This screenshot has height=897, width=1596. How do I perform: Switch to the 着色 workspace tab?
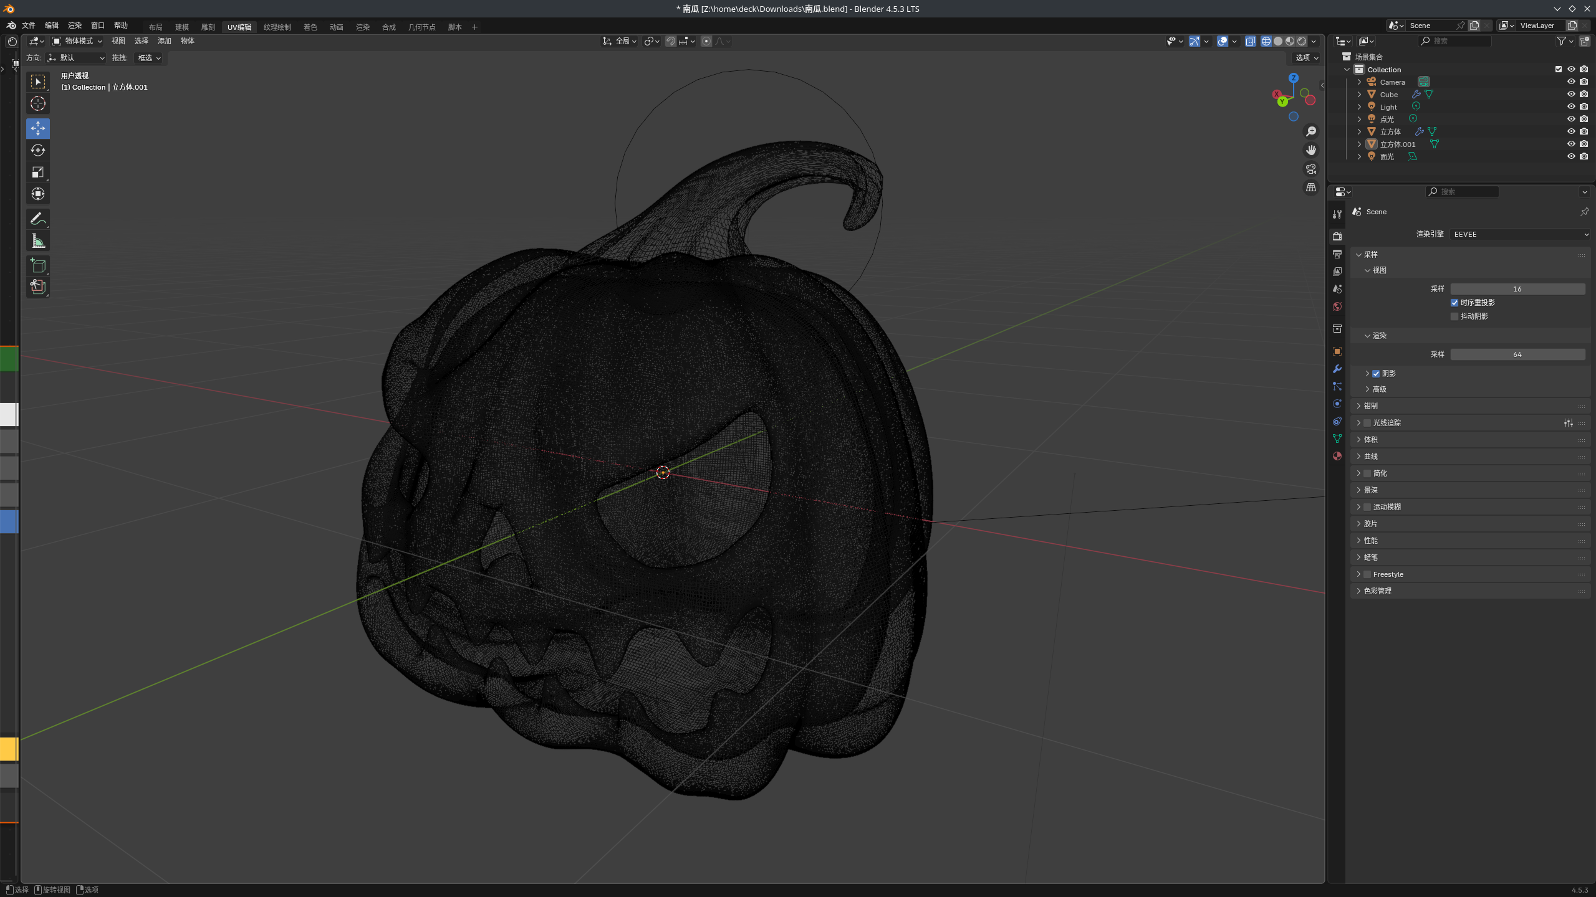(310, 27)
